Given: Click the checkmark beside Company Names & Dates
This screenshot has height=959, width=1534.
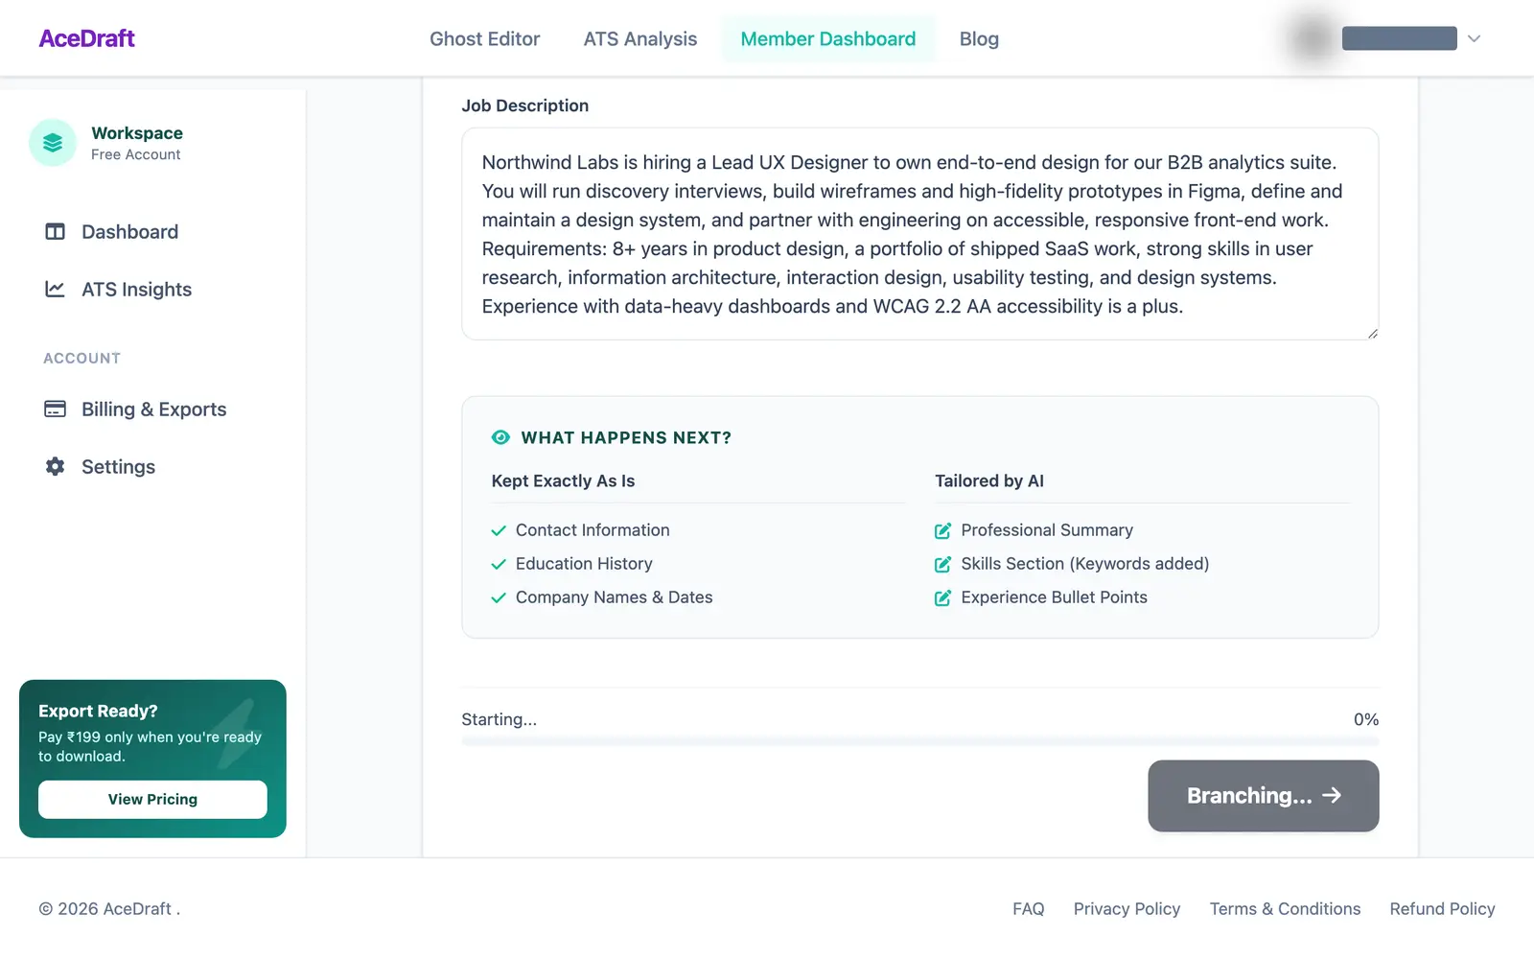Looking at the screenshot, I should 499,598.
